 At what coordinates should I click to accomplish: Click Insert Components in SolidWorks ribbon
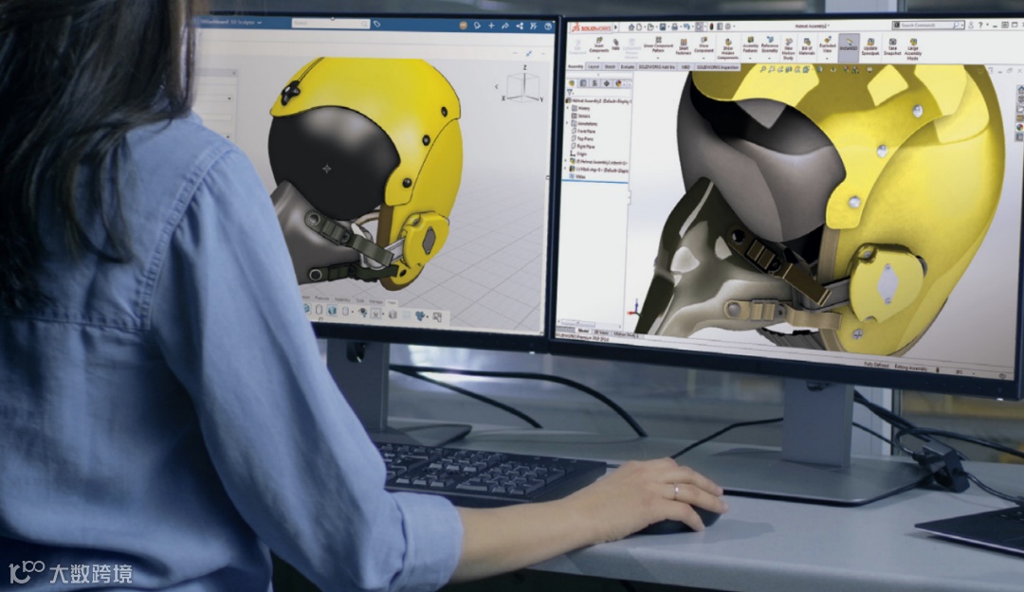pyautogui.click(x=598, y=45)
